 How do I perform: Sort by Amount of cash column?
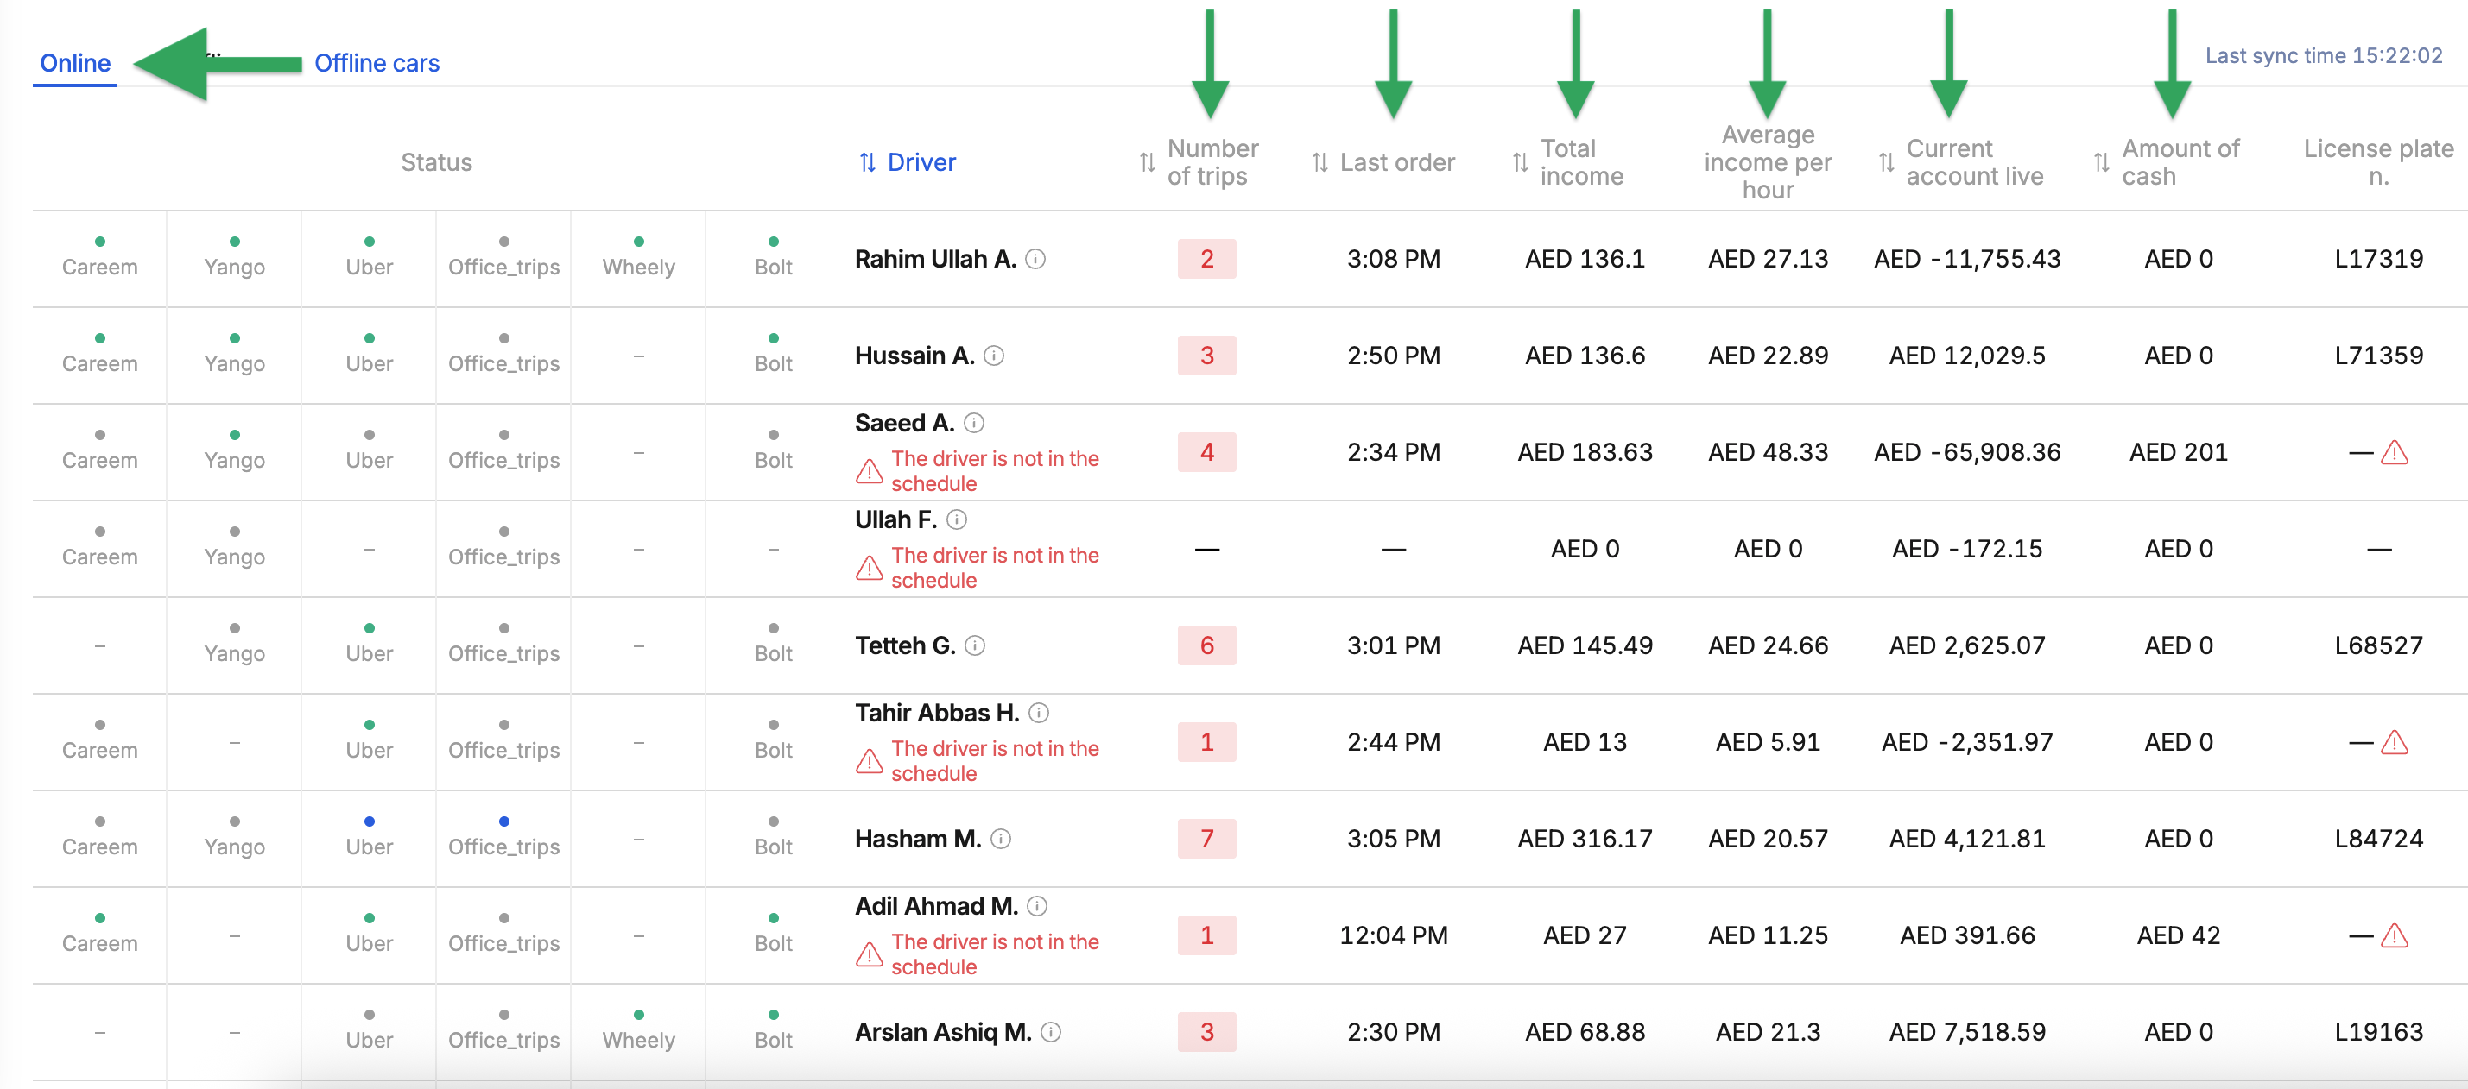coord(2167,162)
